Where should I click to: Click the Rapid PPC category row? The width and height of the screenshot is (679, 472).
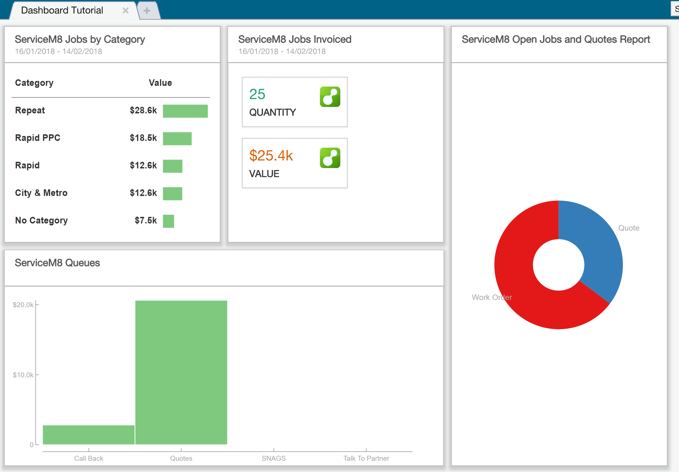pos(37,138)
